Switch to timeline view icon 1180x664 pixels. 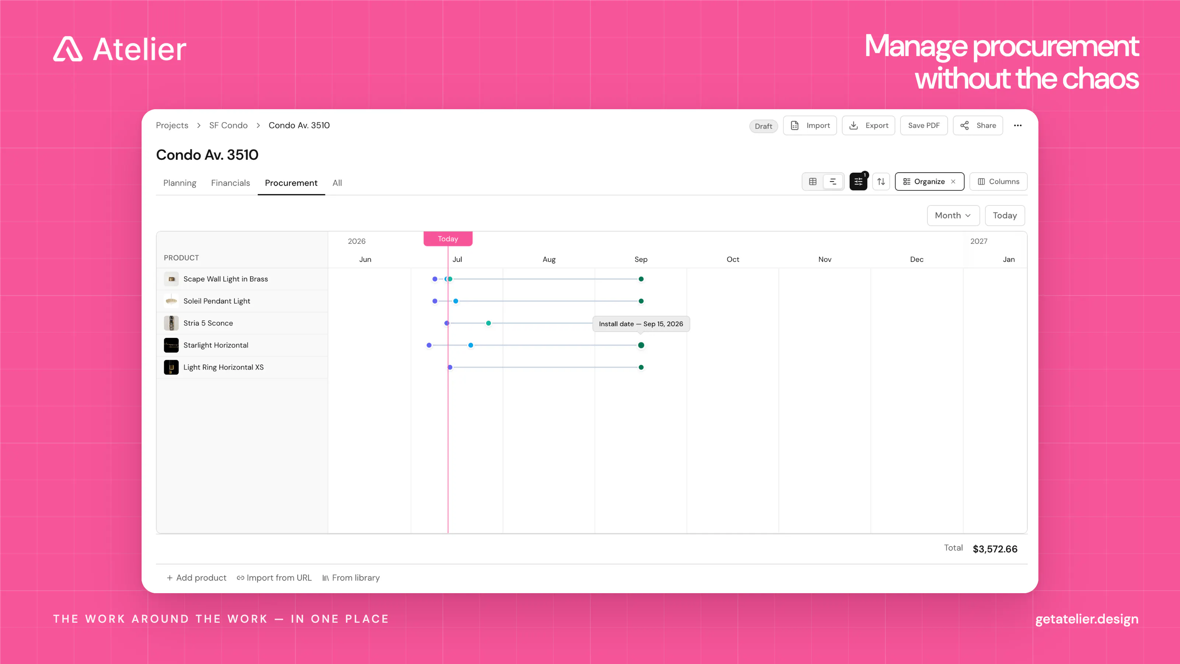point(833,181)
